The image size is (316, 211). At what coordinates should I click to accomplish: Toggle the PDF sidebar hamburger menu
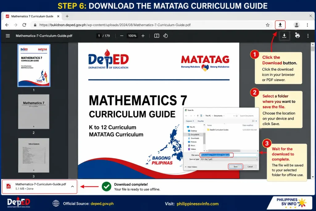[8, 36]
